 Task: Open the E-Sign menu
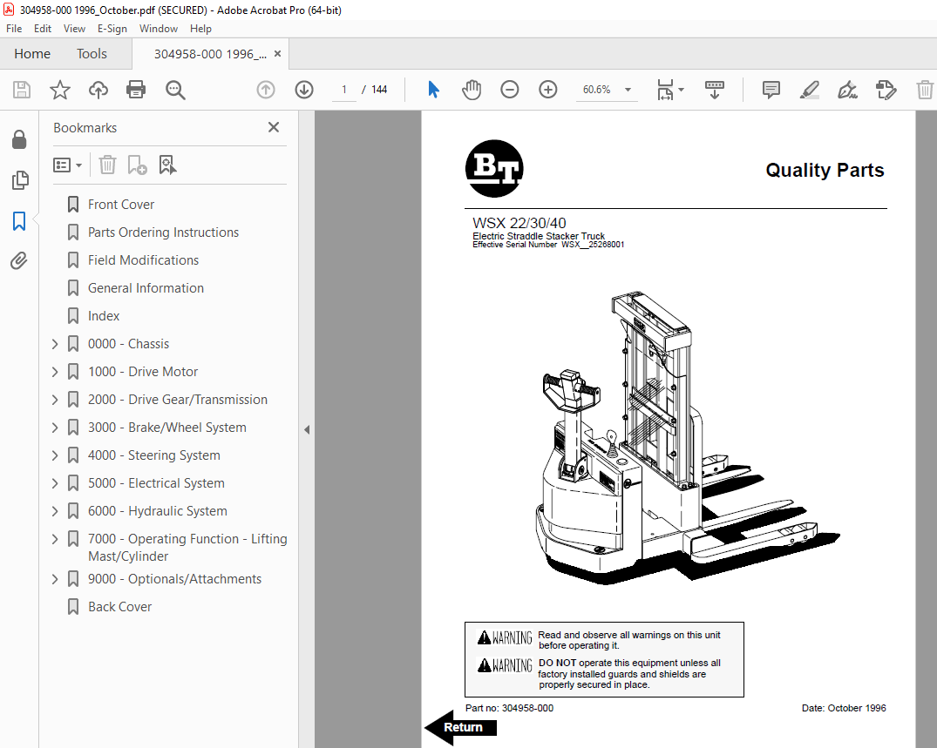(x=112, y=29)
